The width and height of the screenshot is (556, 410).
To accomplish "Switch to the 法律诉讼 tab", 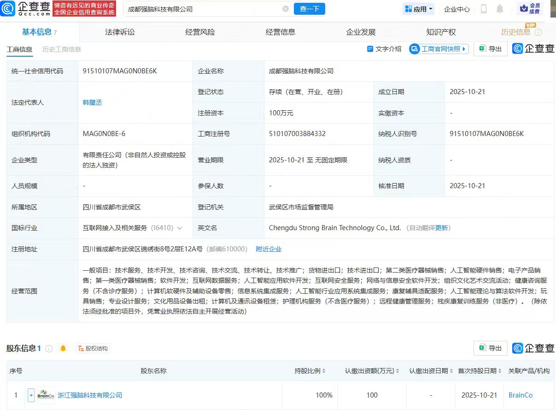I will pos(120,32).
